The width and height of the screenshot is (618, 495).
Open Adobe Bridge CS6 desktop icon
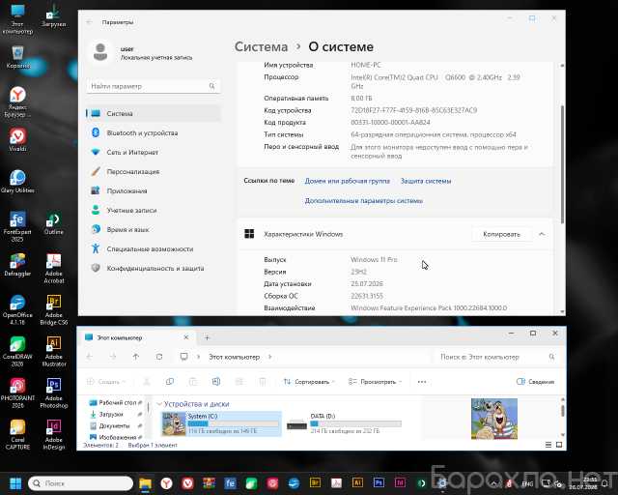54,309
